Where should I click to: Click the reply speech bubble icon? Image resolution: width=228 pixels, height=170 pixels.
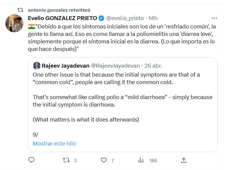tap(31, 160)
